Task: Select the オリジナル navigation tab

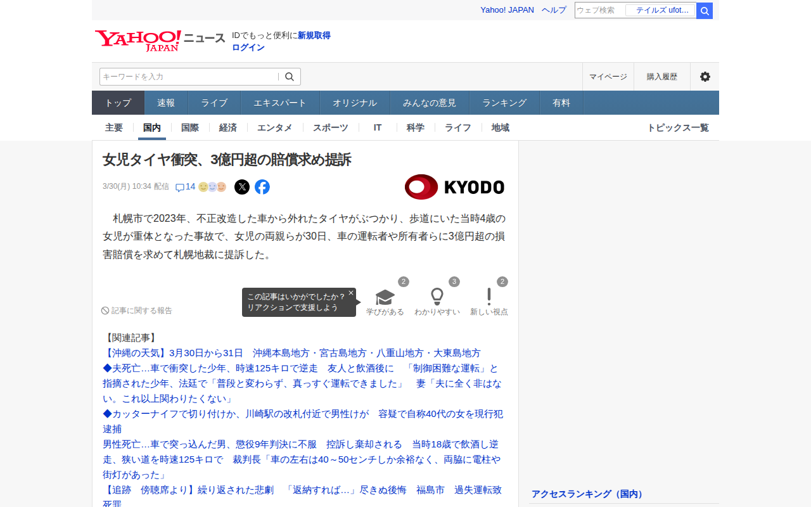Action: (355, 103)
